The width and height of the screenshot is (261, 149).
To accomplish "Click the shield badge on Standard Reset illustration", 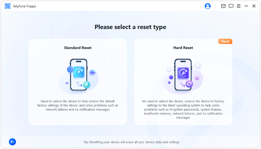I will pyautogui.click(x=70, y=69).
